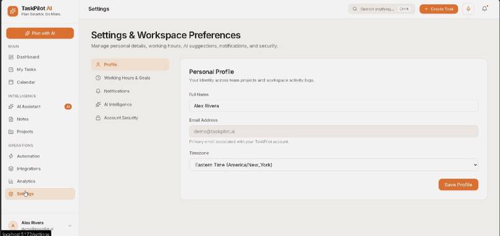Open Dashboard from the sidebar
500x236 pixels.
(x=40, y=57)
